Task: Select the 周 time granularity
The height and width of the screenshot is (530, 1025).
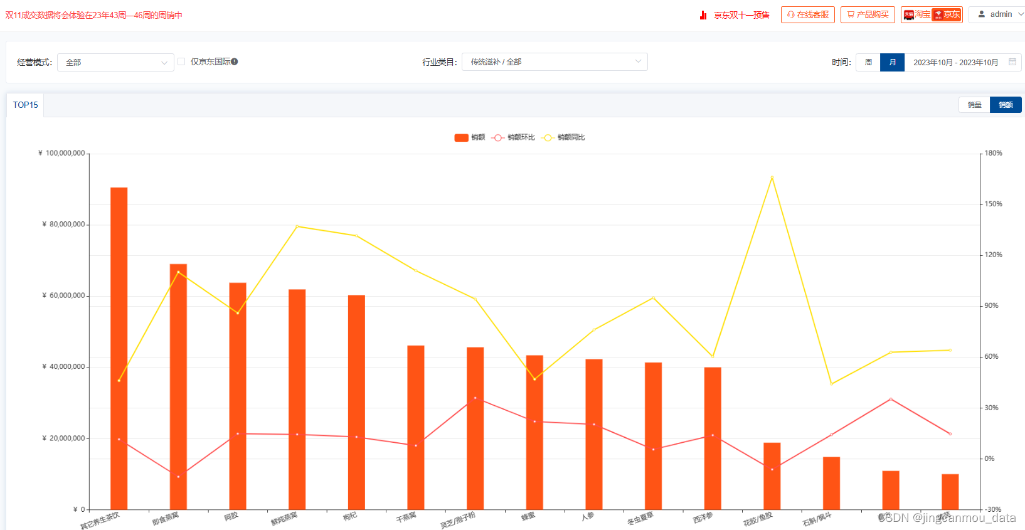Action: point(868,62)
